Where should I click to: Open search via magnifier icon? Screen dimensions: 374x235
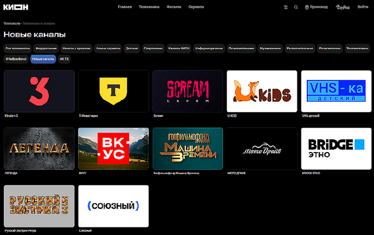(296, 8)
